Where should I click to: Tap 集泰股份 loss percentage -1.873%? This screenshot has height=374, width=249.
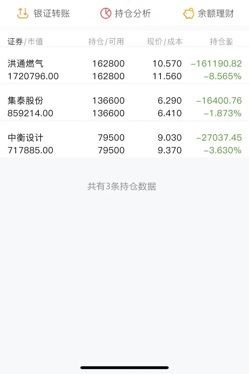(223, 113)
